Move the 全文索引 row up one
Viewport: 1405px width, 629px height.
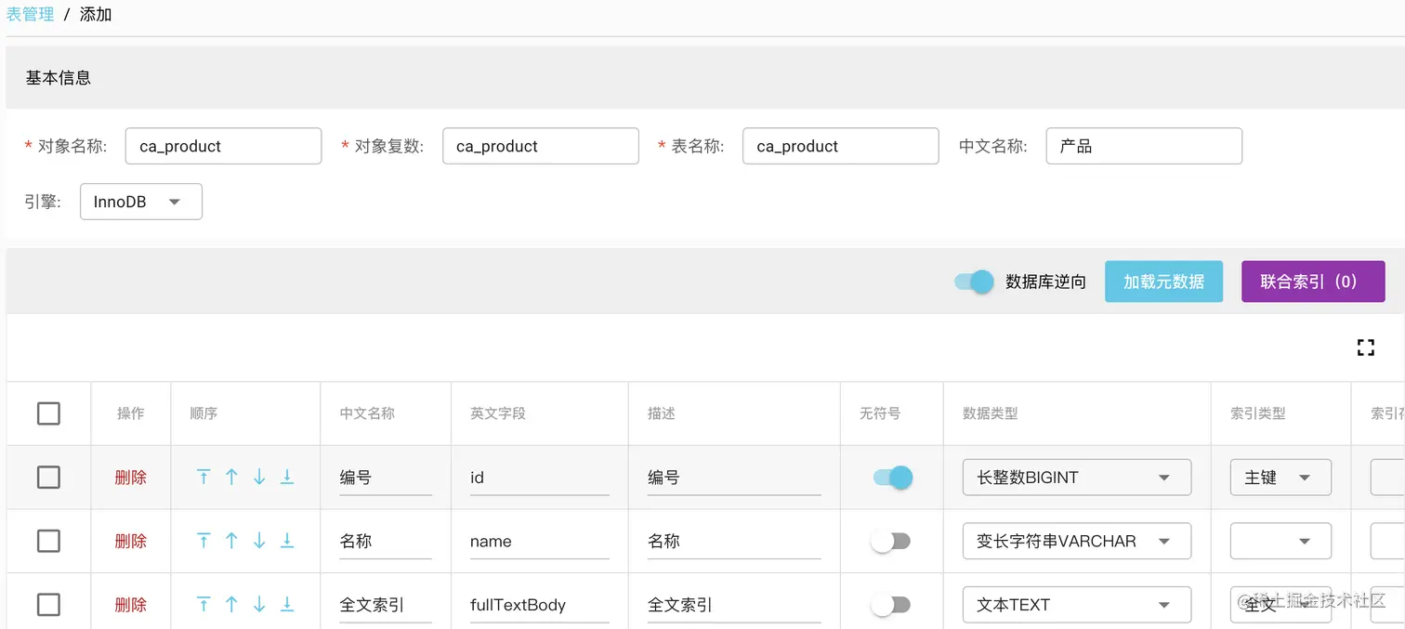231,605
